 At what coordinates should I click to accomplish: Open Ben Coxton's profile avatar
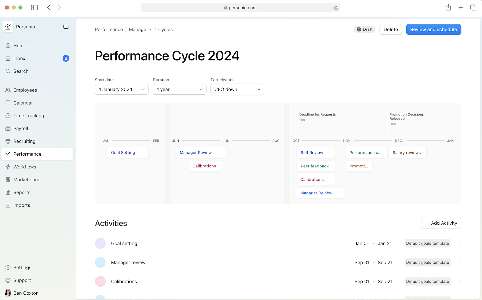click(8, 293)
